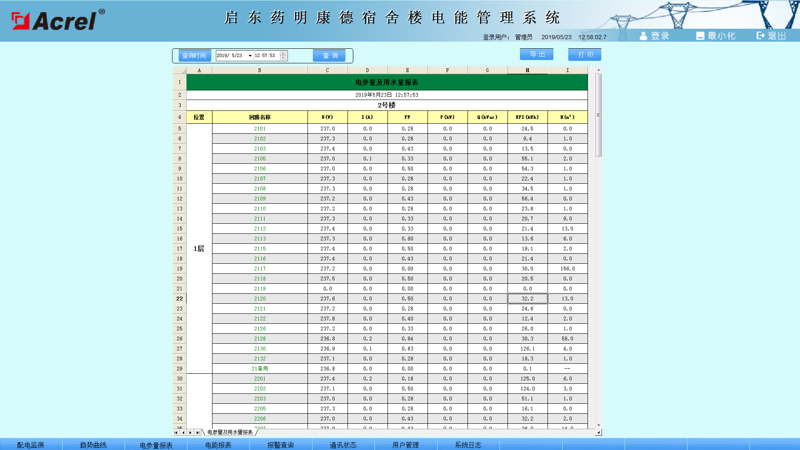Image resolution: width=800 pixels, height=450 pixels.
Task: Click next sheet navigation arrow
Action: 190,432
